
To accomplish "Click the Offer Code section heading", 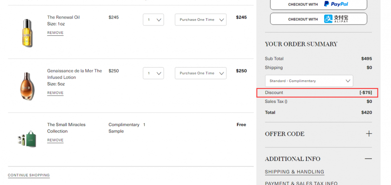I will pos(285,134).
